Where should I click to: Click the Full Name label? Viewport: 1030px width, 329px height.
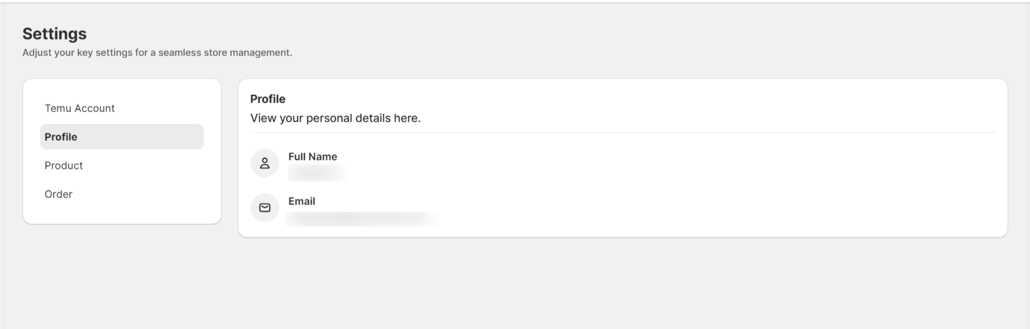[x=312, y=157]
